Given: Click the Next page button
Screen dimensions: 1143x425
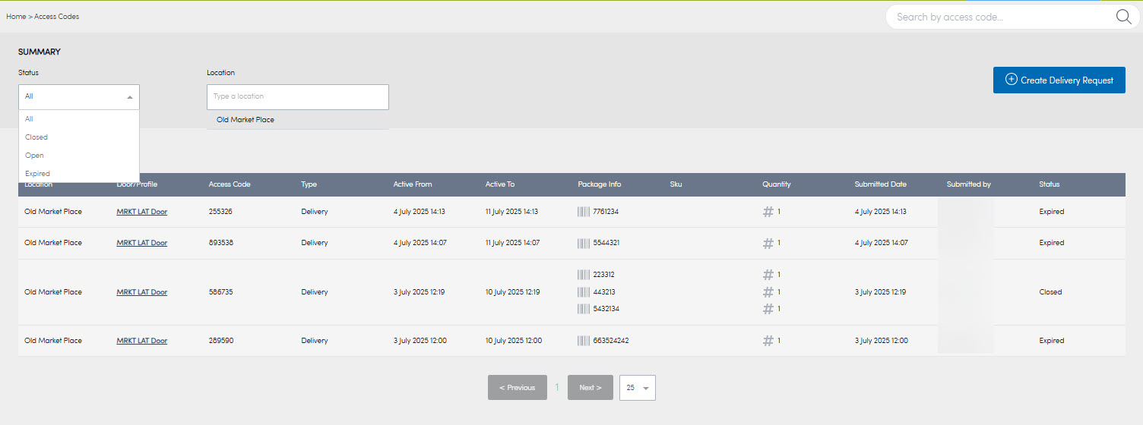Looking at the screenshot, I should coord(590,388).
